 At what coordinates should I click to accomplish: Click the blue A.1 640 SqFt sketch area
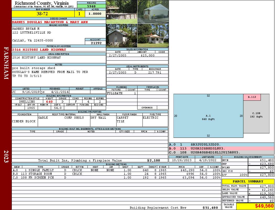208,117
